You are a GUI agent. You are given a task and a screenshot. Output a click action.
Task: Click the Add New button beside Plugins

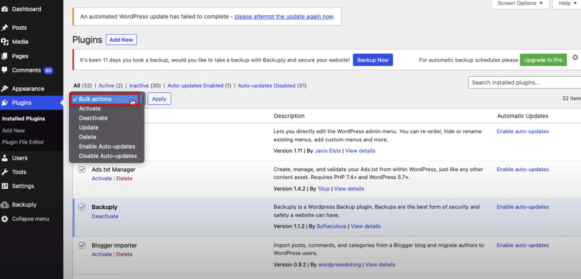(121, 40)
